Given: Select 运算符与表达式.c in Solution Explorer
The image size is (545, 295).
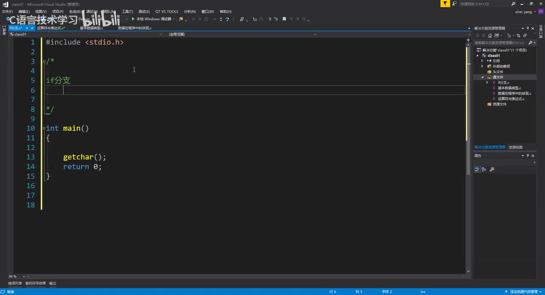Looking at the screenshot, I should [x=511, y=99].
